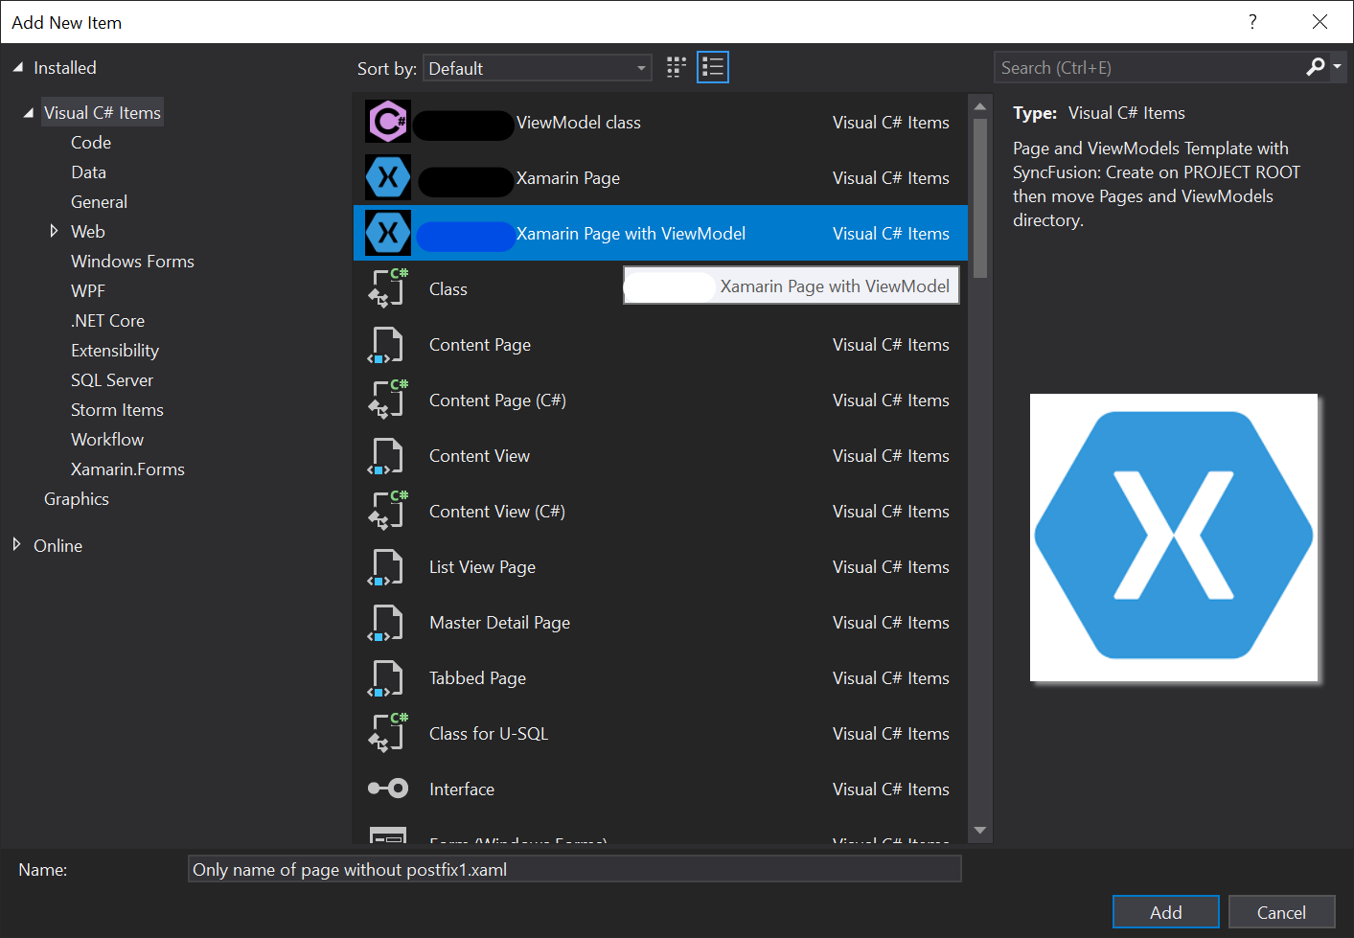1354x938 pixels.
Task: Expand the Web tree node
Action: coord(55,231)
